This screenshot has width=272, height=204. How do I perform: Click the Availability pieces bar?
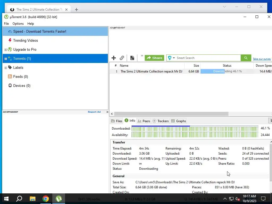(x=195, y=135)
